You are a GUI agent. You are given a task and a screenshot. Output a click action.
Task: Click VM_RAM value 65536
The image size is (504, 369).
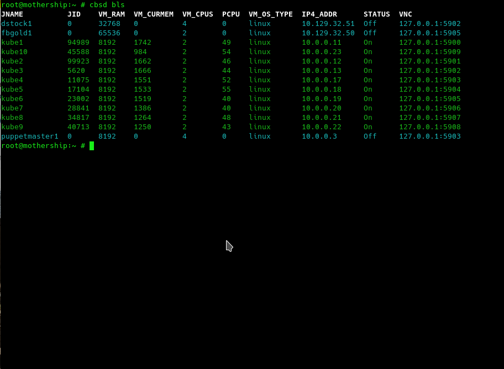point(109,33)
